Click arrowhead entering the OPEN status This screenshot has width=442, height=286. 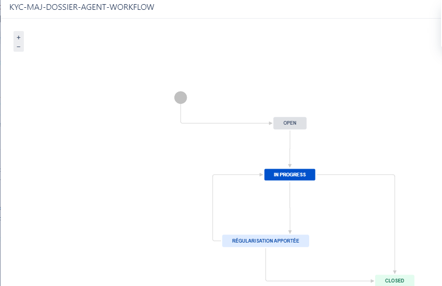point(271,124)
